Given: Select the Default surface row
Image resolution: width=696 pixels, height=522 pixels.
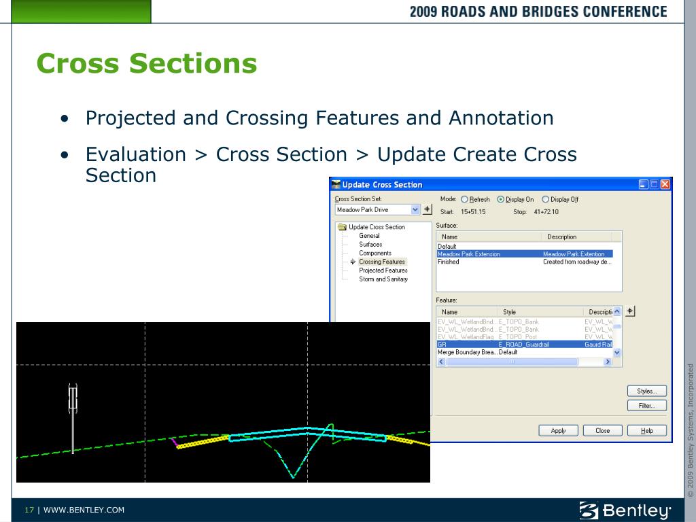Looking at the screenshot, I should (x=525, y=246).
